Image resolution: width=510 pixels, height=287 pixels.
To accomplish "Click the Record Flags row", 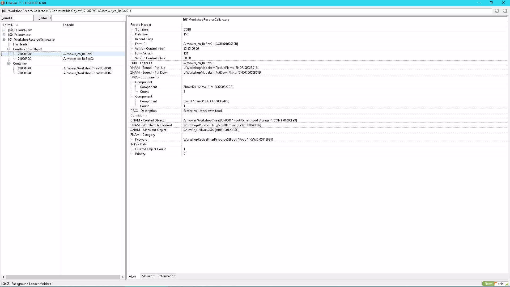I will click(144, 39).
